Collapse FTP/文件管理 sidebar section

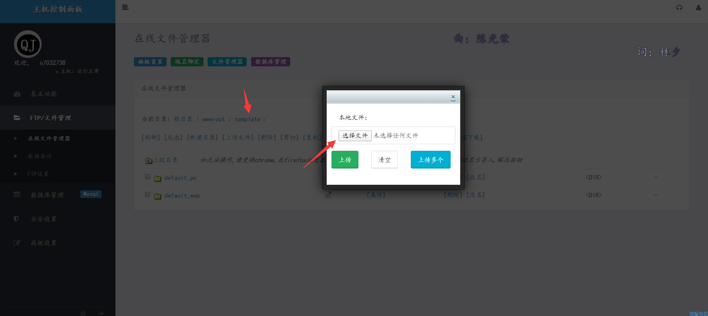(x=58, y=118)
